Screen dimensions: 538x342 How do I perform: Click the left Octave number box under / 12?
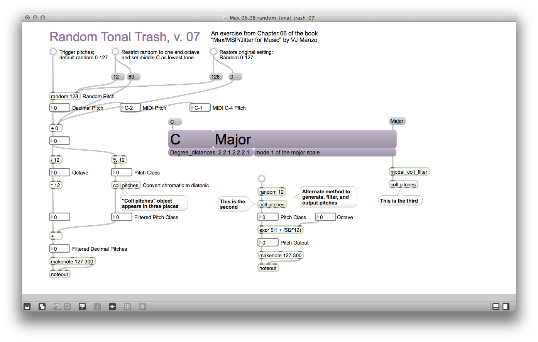point(60,173)
